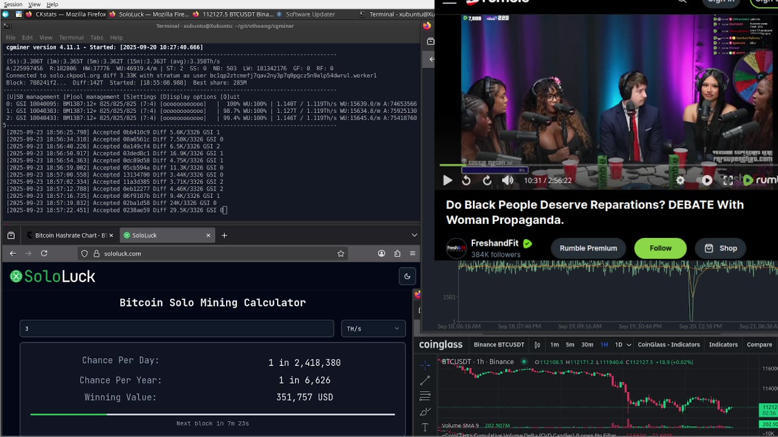Open a new browser tab

(x=224, y=235)
